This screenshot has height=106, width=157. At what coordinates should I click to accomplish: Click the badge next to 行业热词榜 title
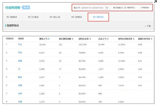[x=26, y=7]
